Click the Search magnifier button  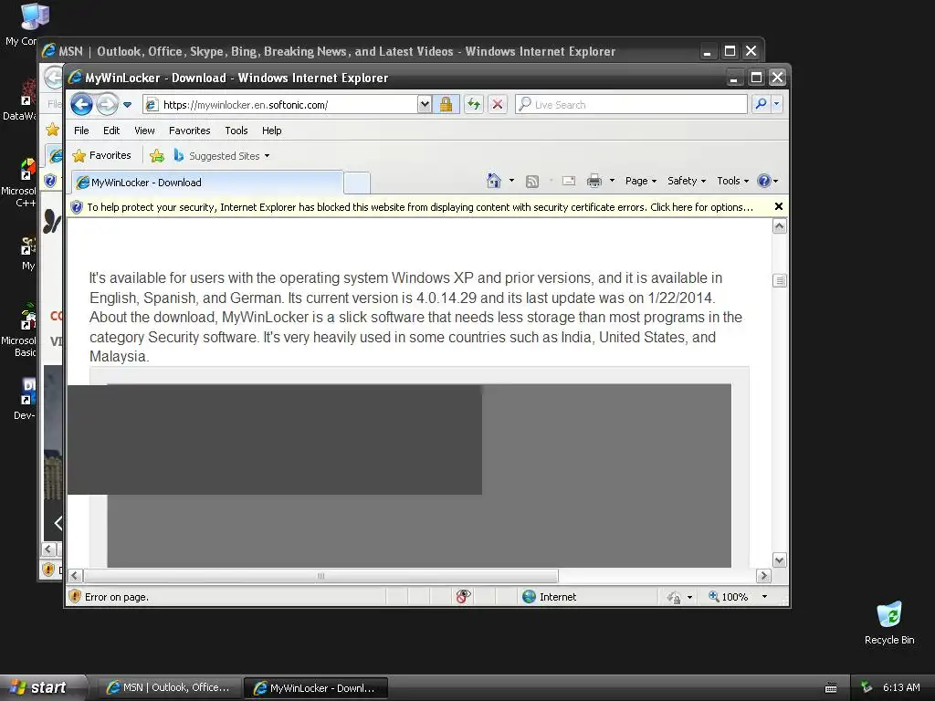click(x=761, y=104)
